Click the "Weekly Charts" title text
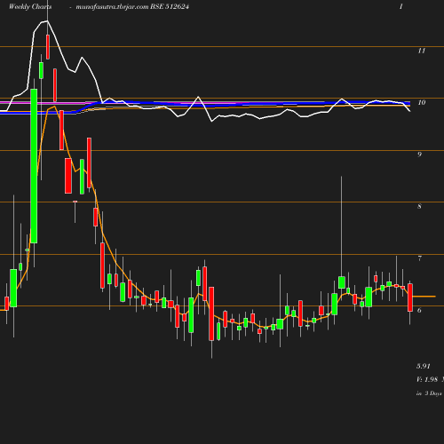This screenshot has height=444, width=444. (30, 6)
